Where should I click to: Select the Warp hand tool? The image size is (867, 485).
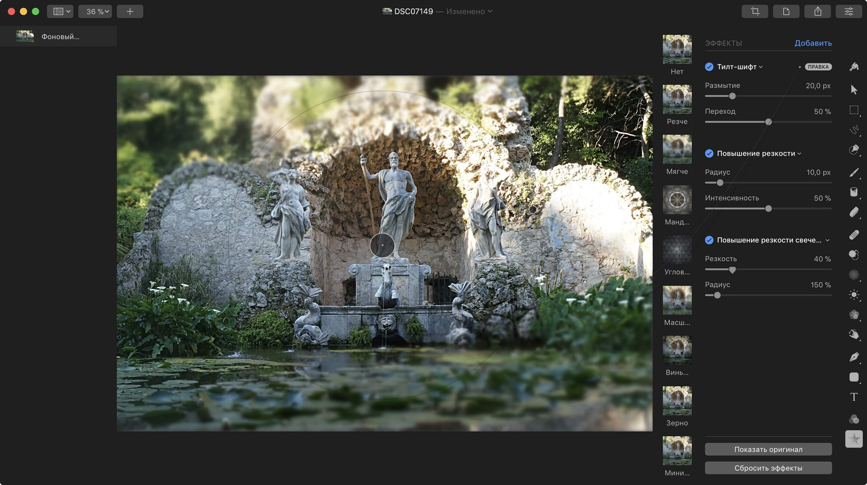coord(854,334)
